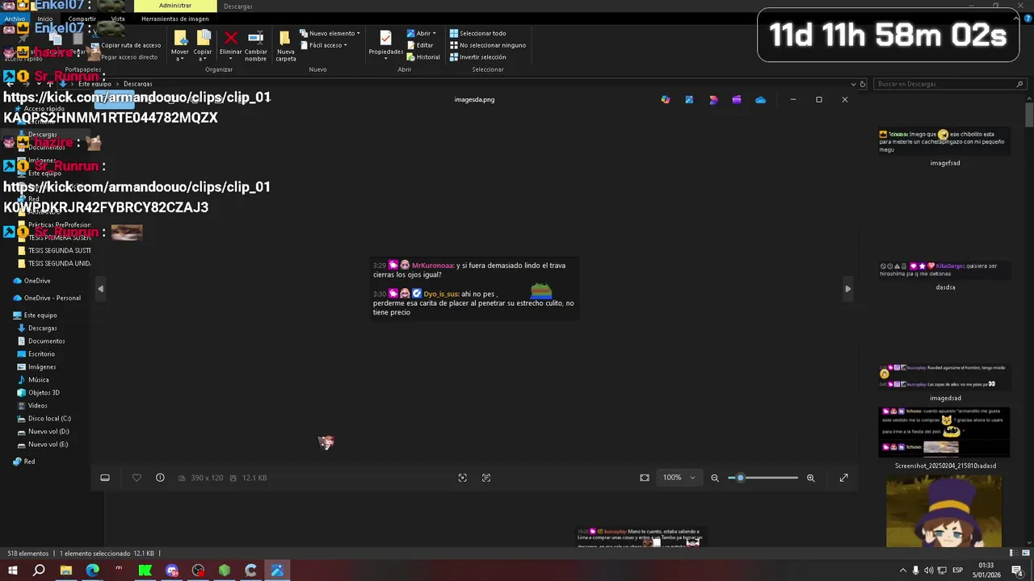Open Windows Start menu
The height and width of the screenshot is (581, 1034).
tap(13, 571)
